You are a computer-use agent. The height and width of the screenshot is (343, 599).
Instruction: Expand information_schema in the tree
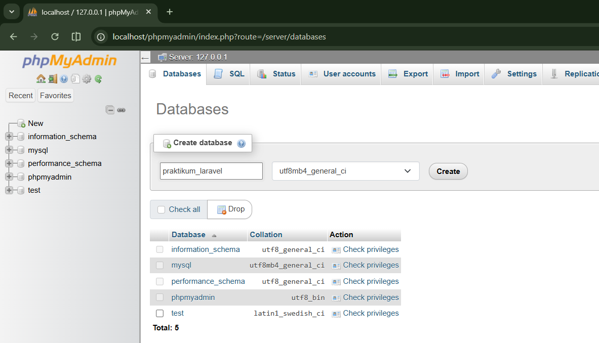(9, 136)
